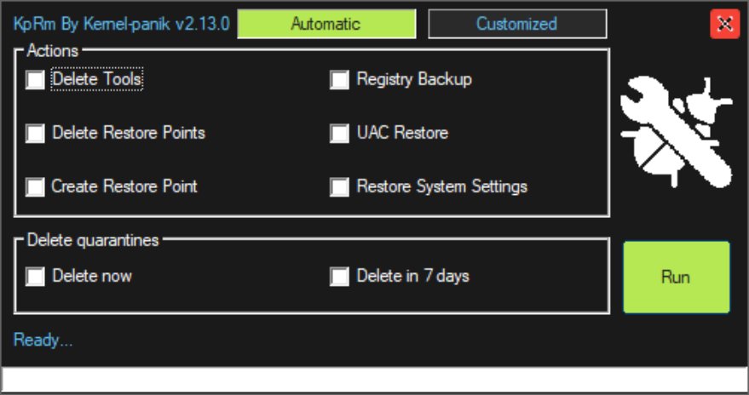Check Restore System Settings
This screenshot has height=395, width=749.
(x=340, y=186)
